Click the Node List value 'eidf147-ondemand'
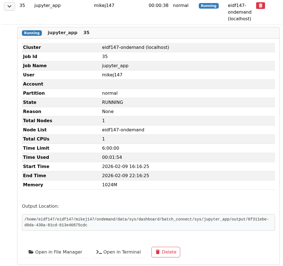The image size is (283, 266). coord(123,130)
